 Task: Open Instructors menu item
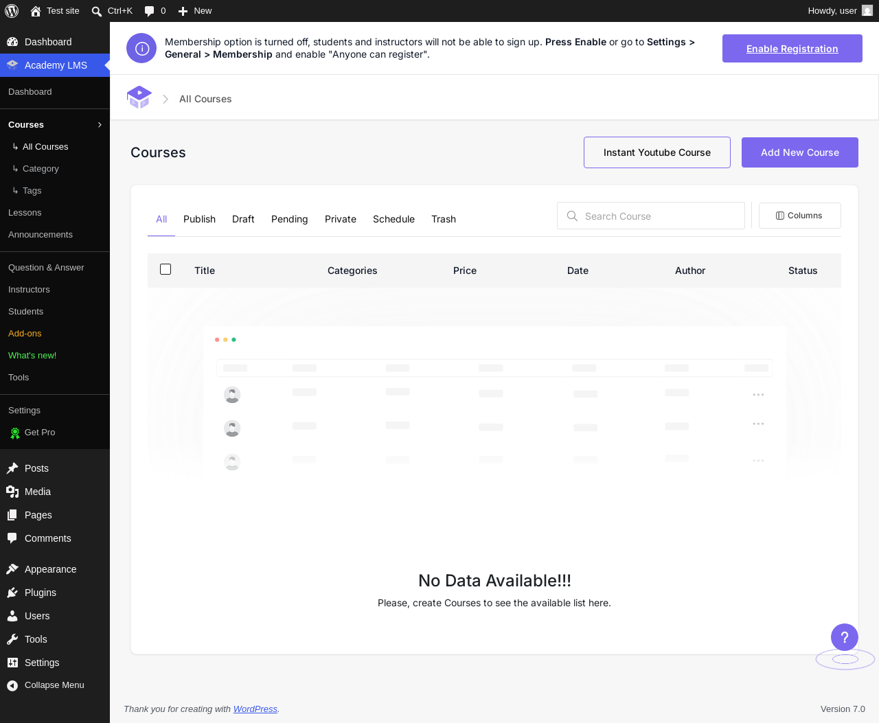tap(29, 290)
